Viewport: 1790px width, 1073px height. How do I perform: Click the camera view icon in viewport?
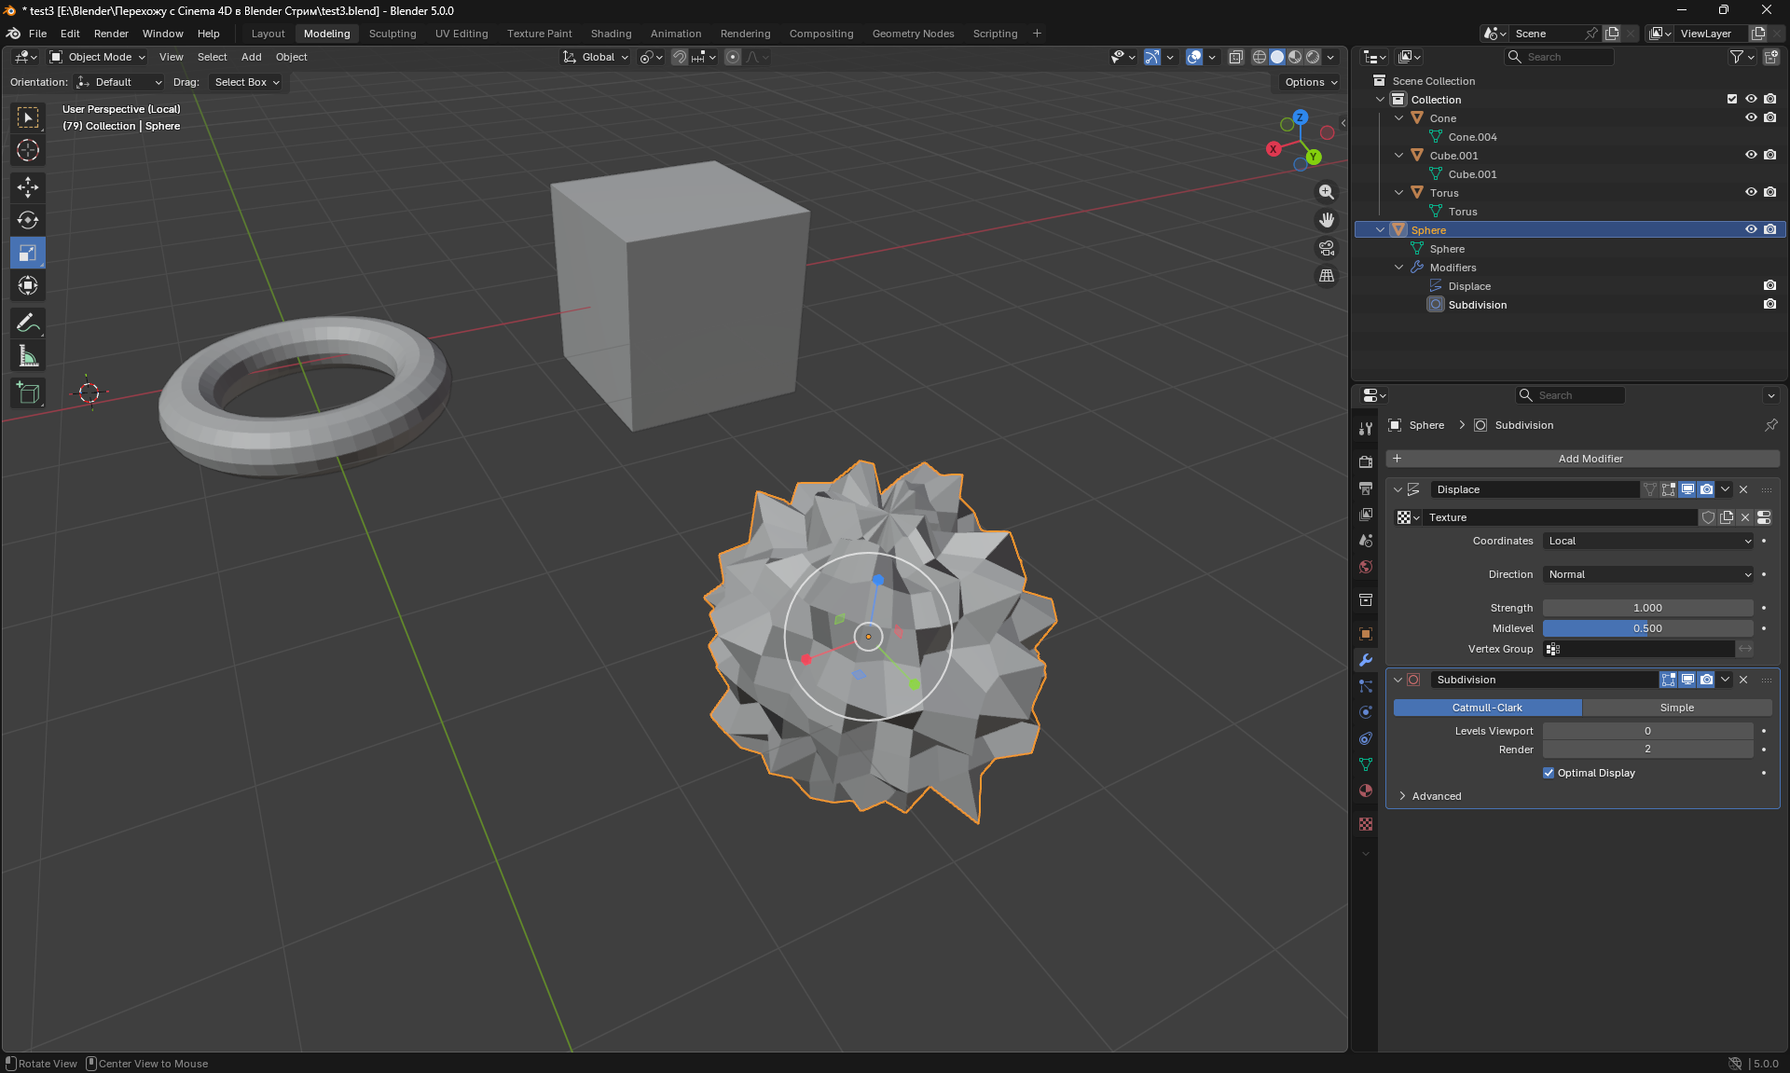coord(1326,248)
